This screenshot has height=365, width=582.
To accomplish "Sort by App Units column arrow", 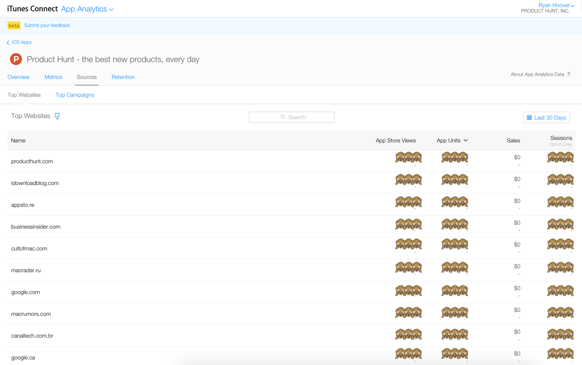I will click(465, 140).
